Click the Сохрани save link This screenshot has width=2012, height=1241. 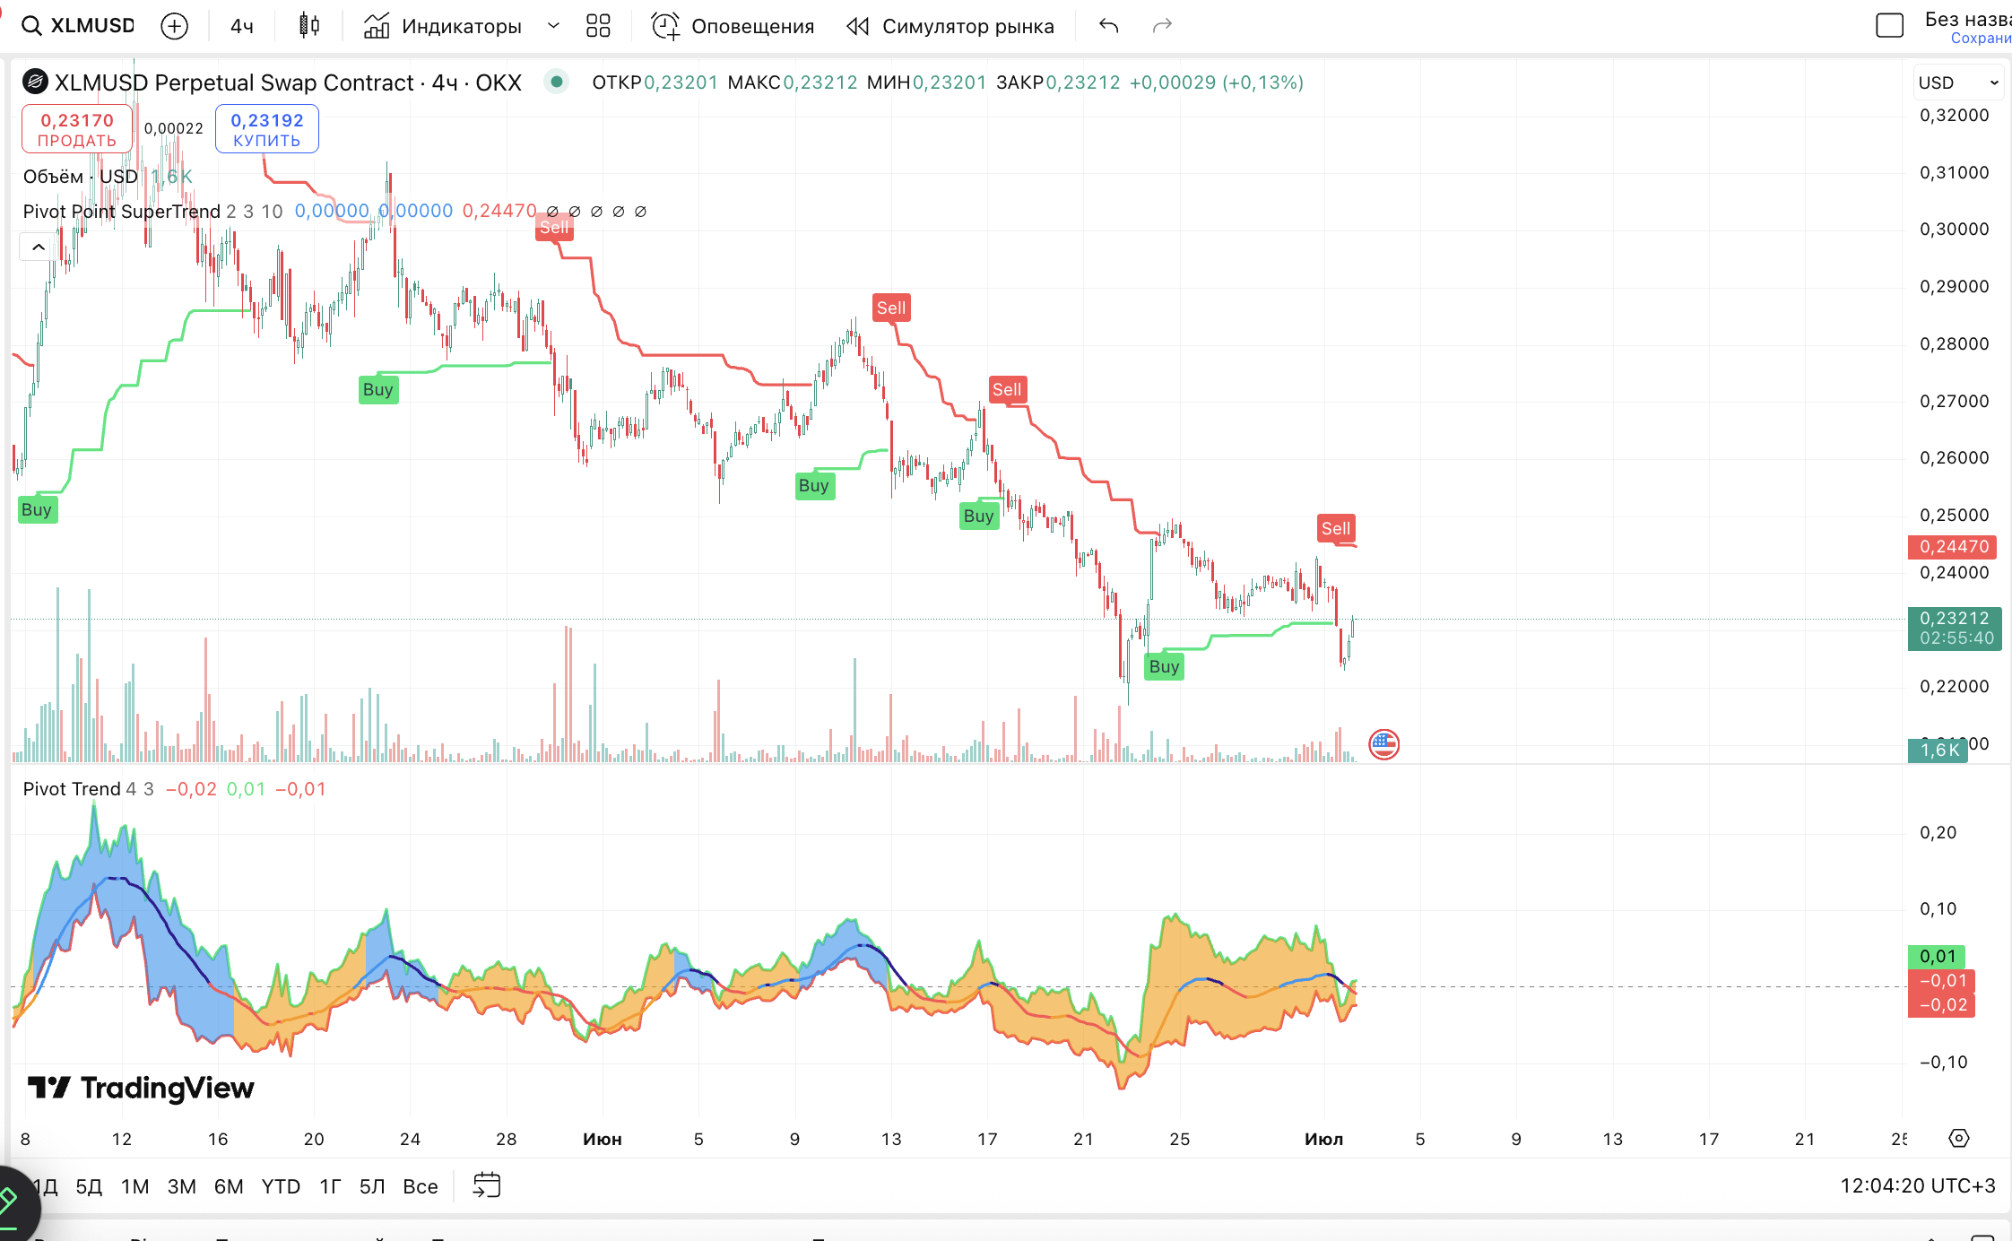point(1981,39)
